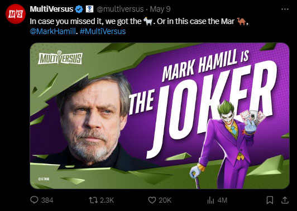Click the 20K likes count
Screen dimensions: 297x211
[x=165, y=200]
